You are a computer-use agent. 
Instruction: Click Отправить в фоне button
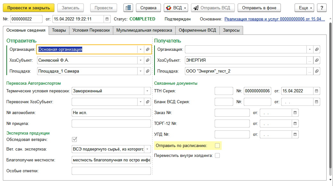[x=259, y=8]
